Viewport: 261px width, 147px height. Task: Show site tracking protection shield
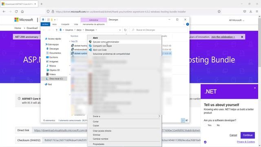48,11
